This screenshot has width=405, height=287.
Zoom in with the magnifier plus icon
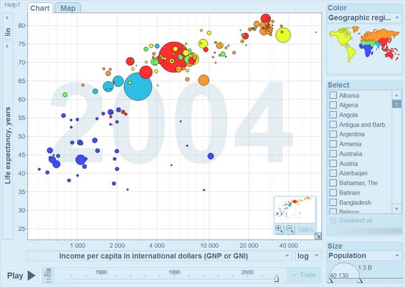coord(279,229)
